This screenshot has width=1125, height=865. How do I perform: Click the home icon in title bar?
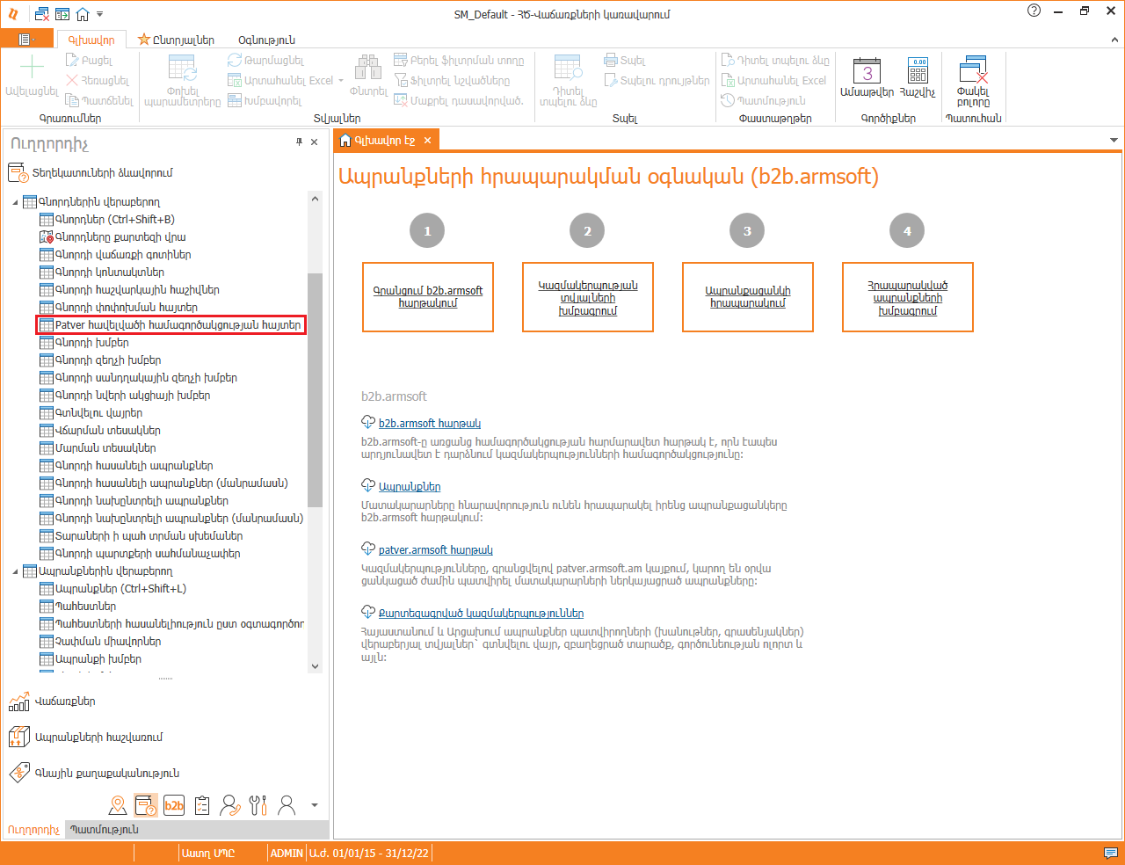83,14
